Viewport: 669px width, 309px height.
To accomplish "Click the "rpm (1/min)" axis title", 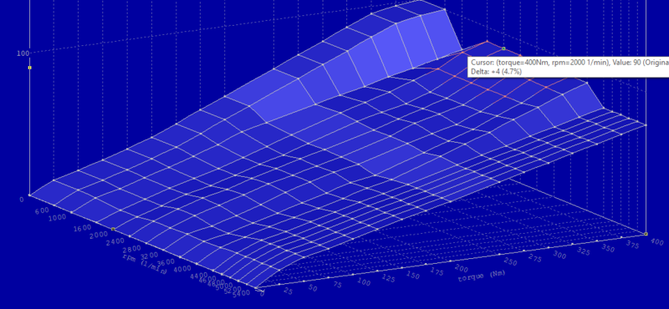I will 145,265.
